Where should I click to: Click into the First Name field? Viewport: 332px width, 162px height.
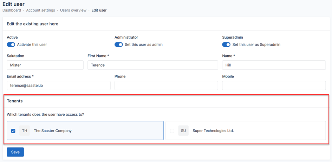point(152,65)
